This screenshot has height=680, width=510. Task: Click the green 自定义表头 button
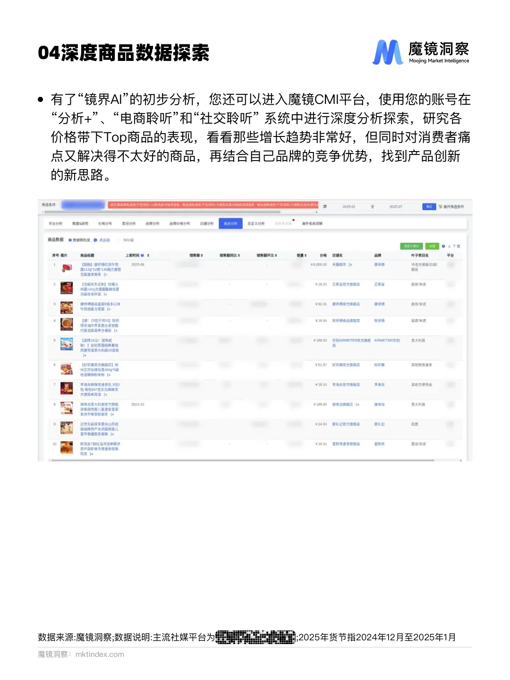pyautogui.click(x=411, y=246)
